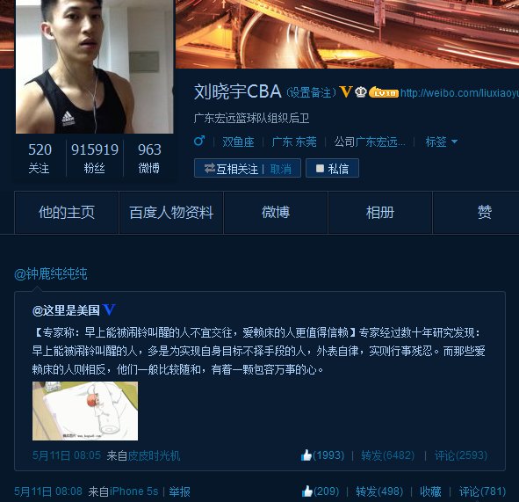This screenshot has height=502, width=519.
Task: View the 915919 粉丝 followers count
Action: (x=95, y=158)
